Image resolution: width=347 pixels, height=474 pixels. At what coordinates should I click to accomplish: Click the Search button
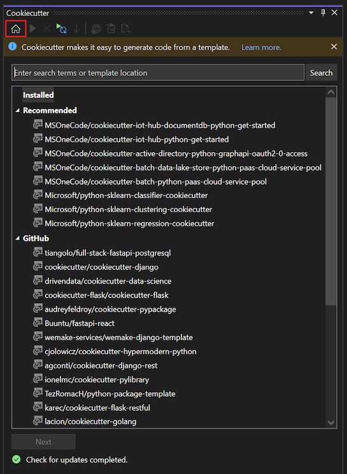pyautogui.click(x=322, y=73)
